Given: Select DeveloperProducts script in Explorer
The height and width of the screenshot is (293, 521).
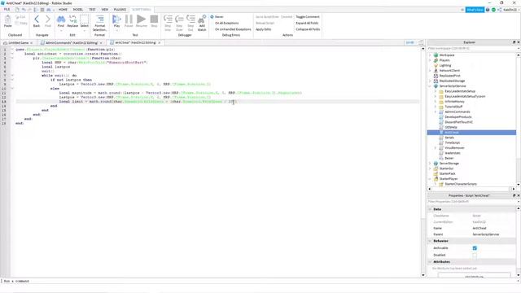Looking at the screenshot, I should [x=458, y=117].
